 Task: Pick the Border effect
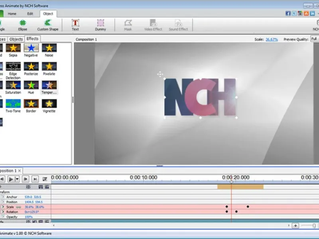31,106
